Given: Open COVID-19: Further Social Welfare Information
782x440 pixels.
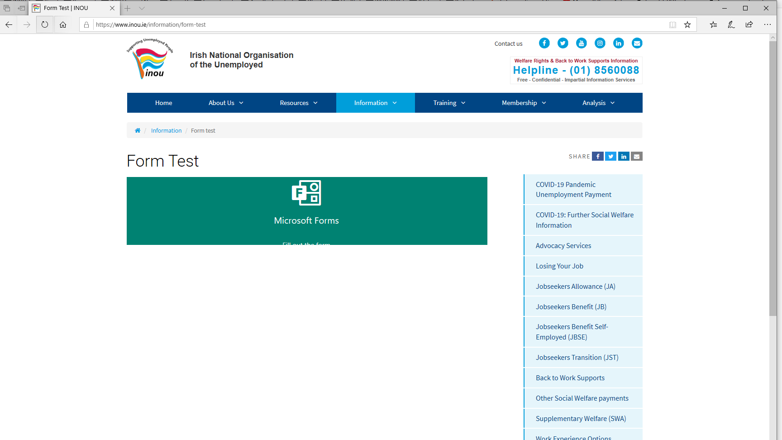Looking at the screenshot, I should click(x=583, y=220).
